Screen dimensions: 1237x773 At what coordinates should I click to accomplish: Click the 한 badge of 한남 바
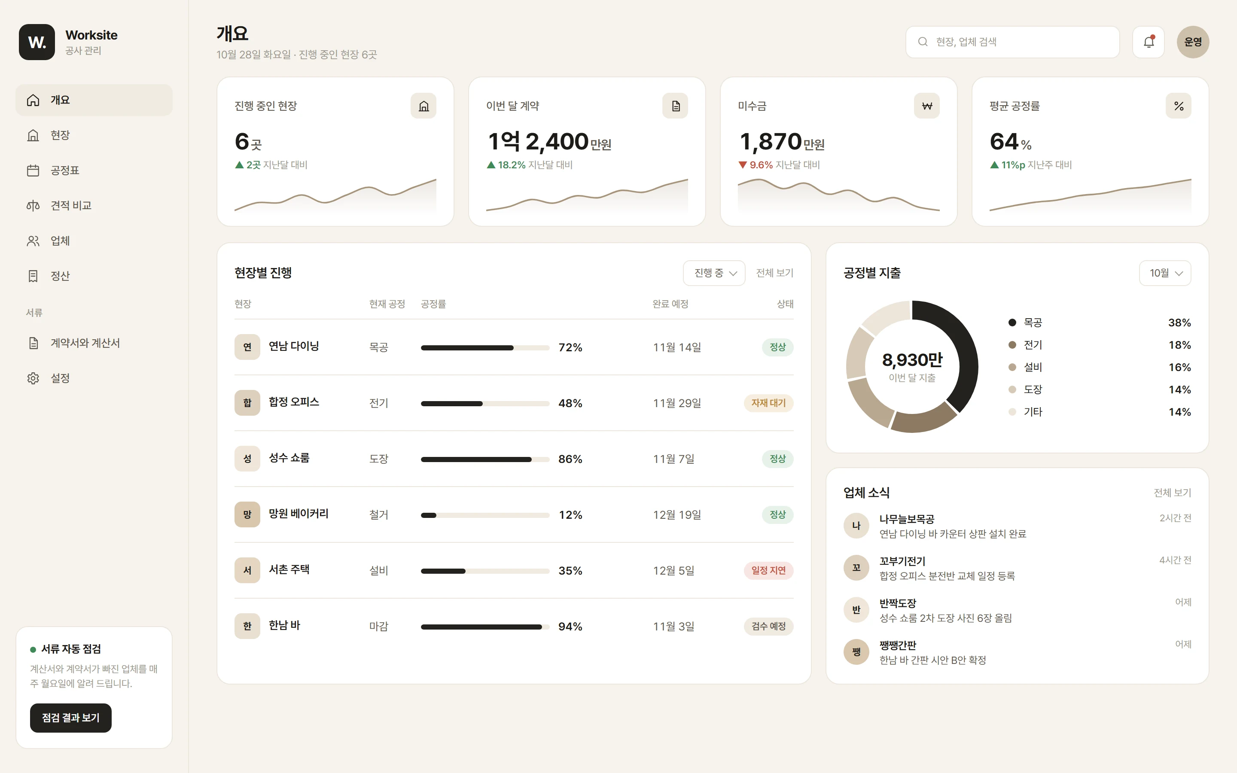point(247,626)
